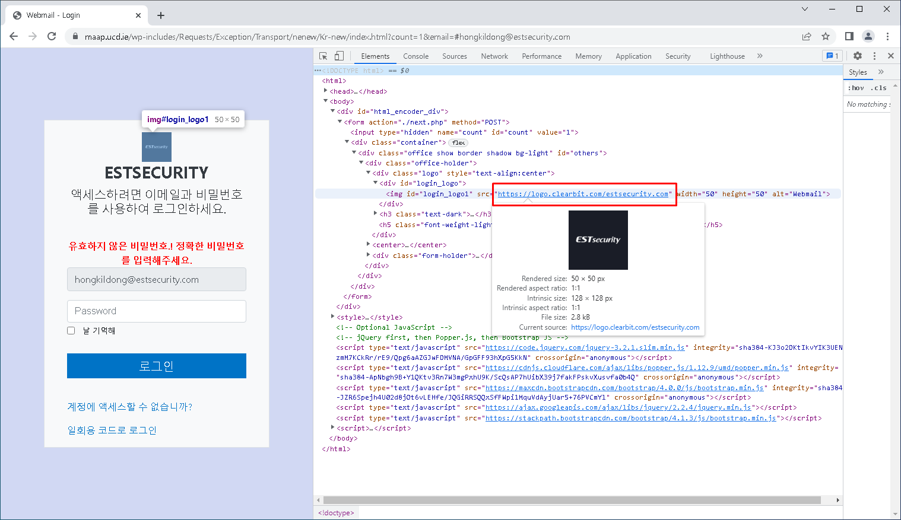The image size is (901, 520).
Task: Click the blue 로그인 button
Action: 157,366
